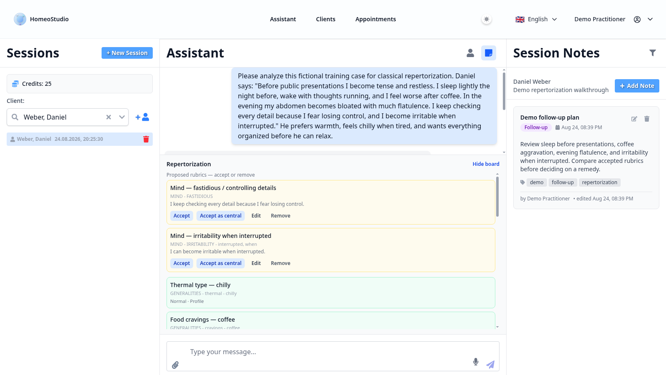This screenshot has height=375, width=666.
Task: Accept the fastidious rubric
Action: tap(181, 216)
